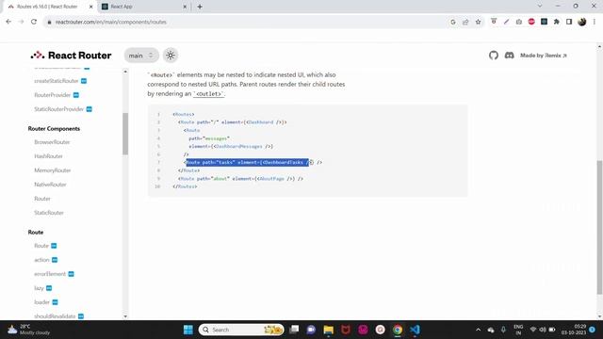Open action docs link in sidebar
This screenshot has height=339, width=603.
41,260
